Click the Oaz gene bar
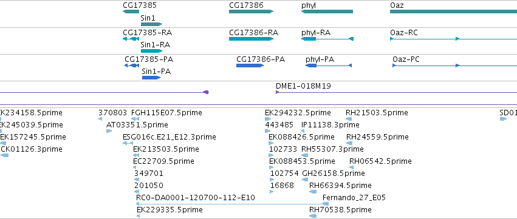 pos(453,12)
